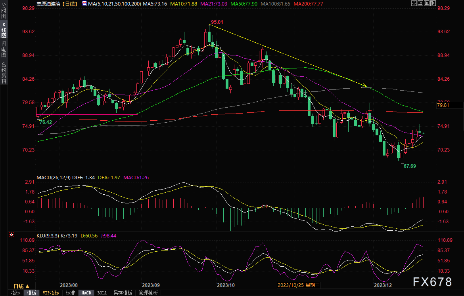Open 合约资料 contract info tab
Image resolution: width=464 pixels, height=296 pixels.
(x=4, y=72)
